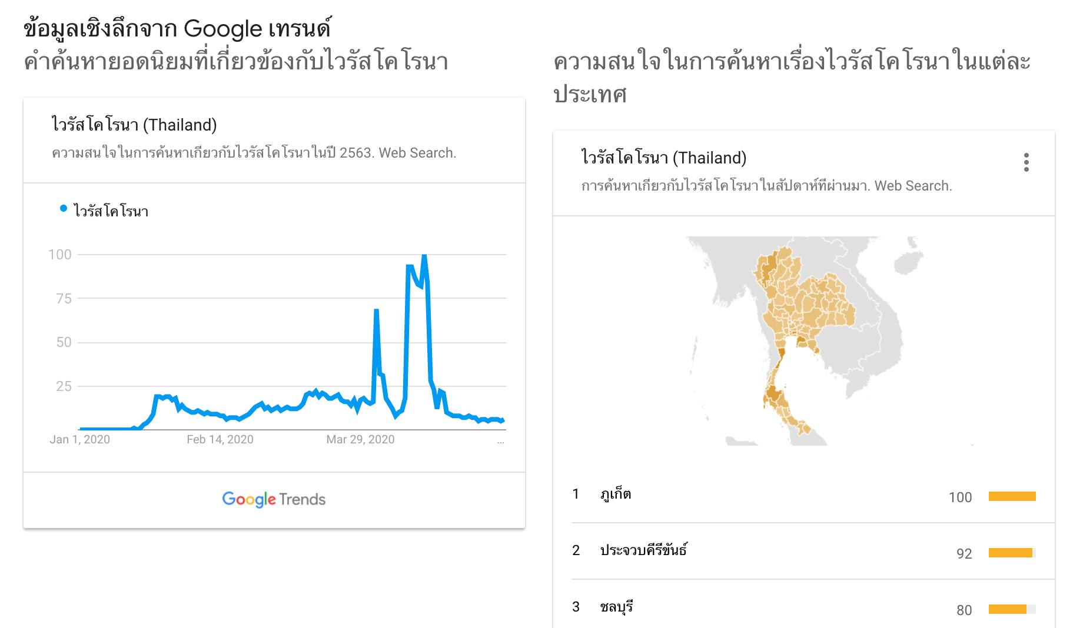Select ประจวบคีรีขันธ์ in the ranking list

pyautogui.click(x=643, y=550)
